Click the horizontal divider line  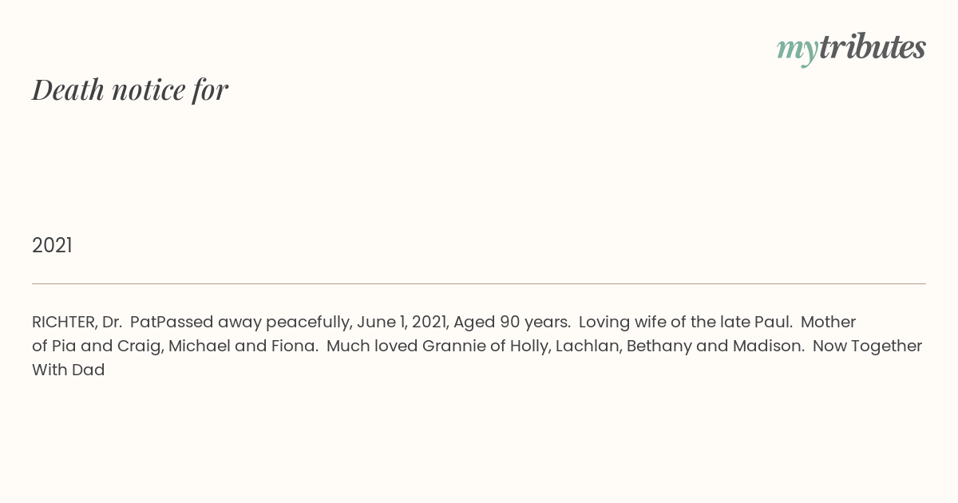(479, 283)
